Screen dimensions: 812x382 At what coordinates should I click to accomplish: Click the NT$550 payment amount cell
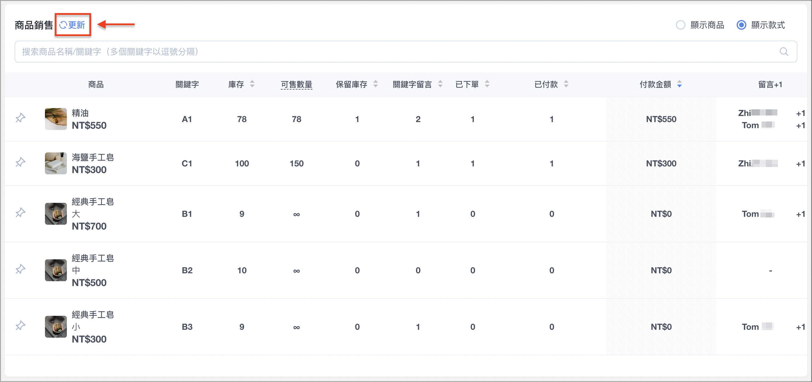661,119
